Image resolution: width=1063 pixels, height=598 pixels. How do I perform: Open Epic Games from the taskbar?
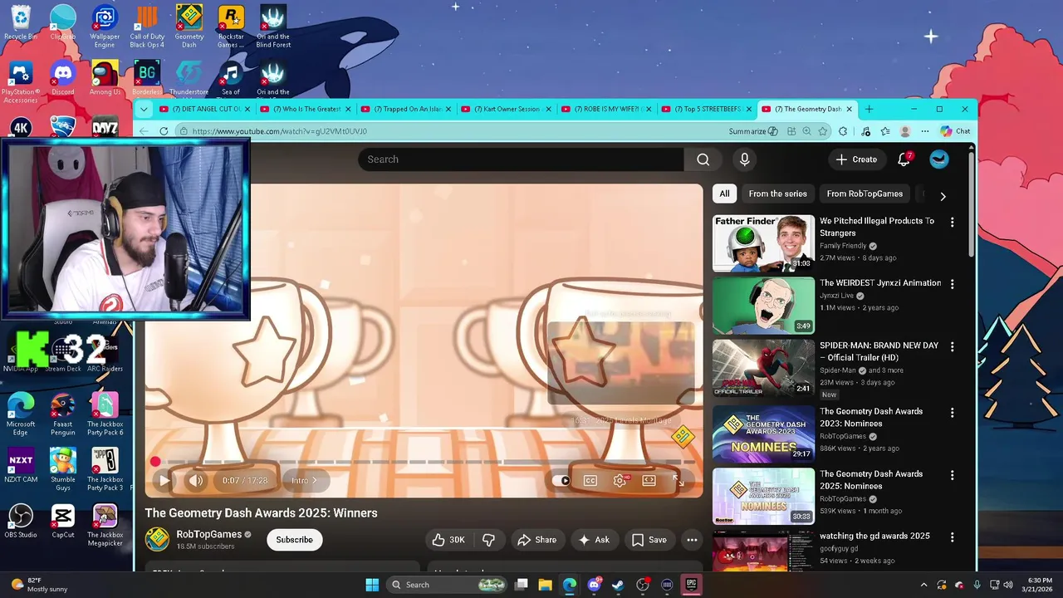coord(691,585)
